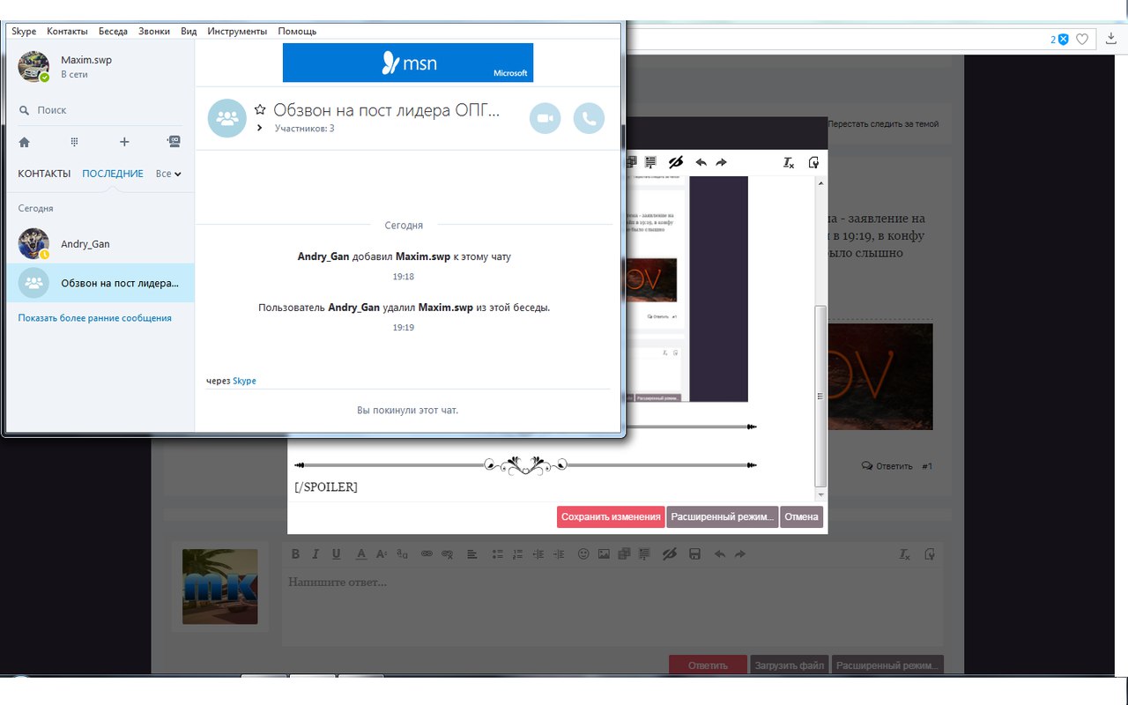Viewport: 1128px width, 705px height.
Task: Start a voice call in the group chat
Action: 589,119
